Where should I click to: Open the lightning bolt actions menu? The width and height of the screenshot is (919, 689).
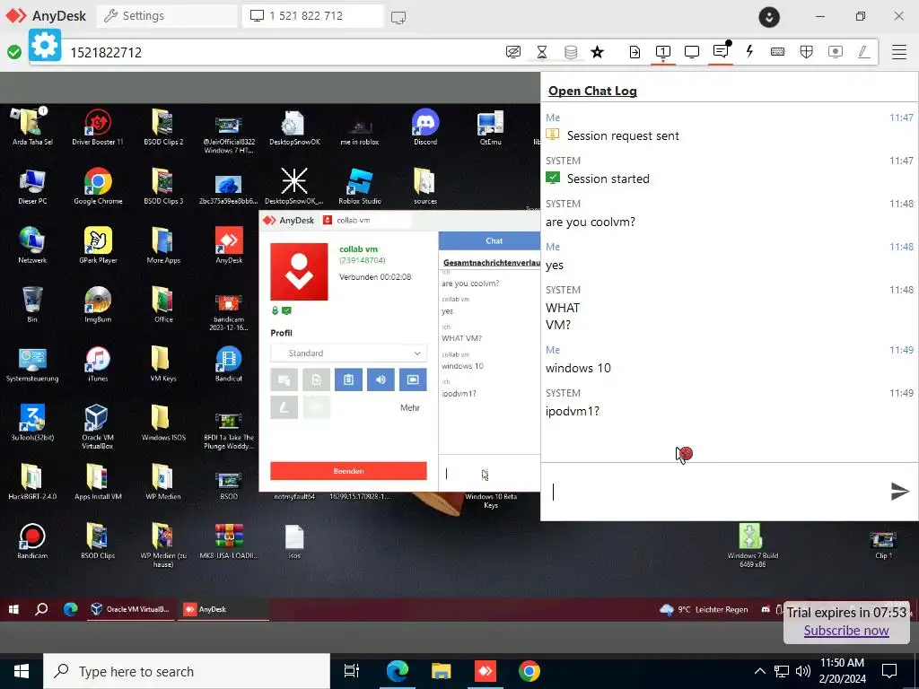click(749, 51)
